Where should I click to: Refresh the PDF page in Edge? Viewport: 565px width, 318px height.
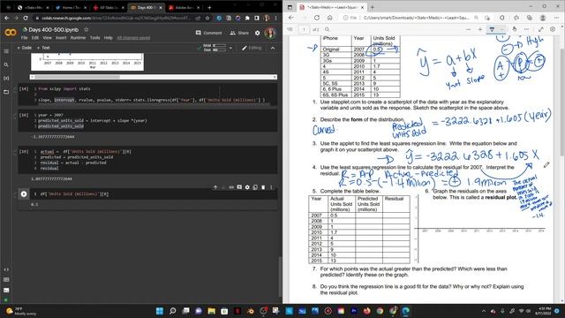point(317,18)
